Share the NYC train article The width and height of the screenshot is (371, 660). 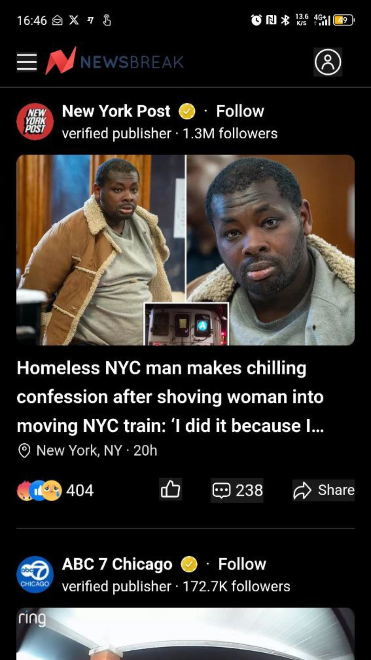point(324,490)
